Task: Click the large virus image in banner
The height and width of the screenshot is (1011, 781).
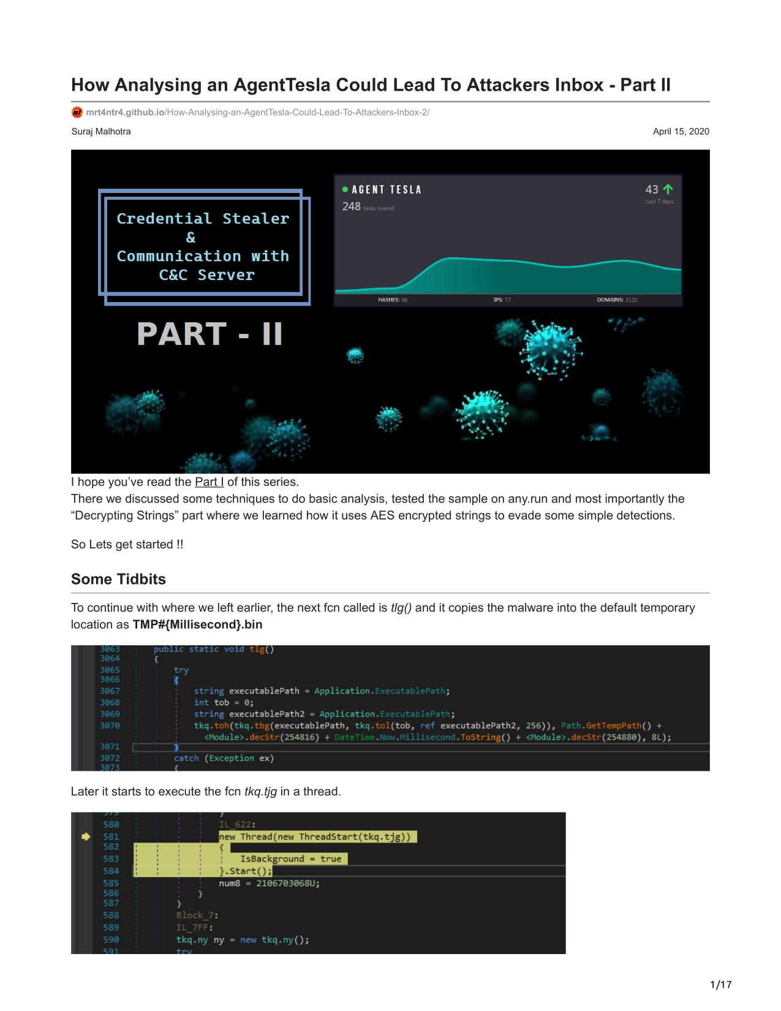Action: coord(551,349)
